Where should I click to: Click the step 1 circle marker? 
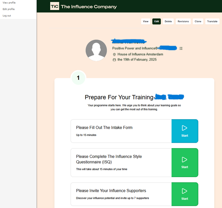(78, 78)
